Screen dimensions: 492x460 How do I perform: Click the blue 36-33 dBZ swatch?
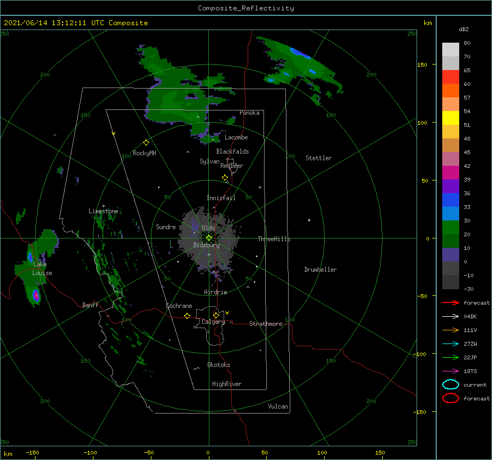coord(450,200)
